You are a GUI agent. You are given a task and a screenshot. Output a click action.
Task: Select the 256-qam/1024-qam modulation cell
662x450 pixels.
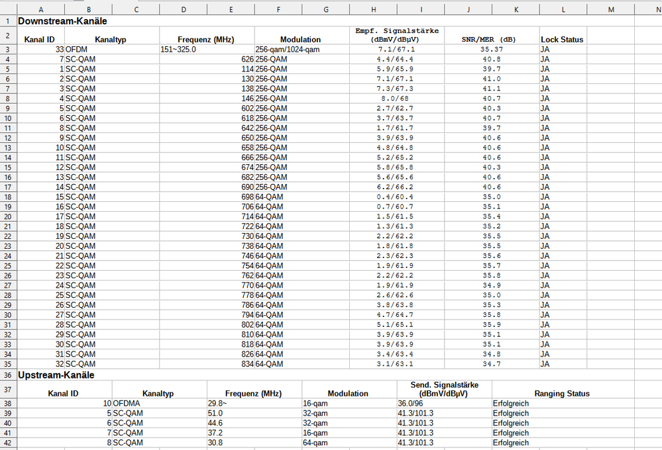(302, 50)
